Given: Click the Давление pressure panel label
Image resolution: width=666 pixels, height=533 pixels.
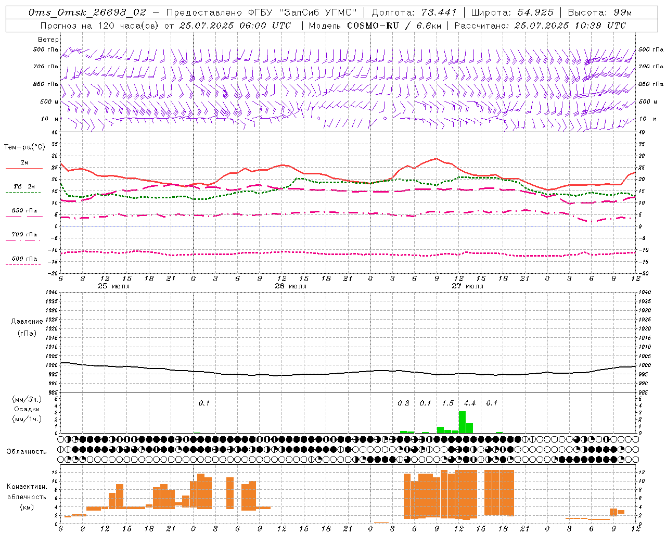Looking at the screenshot, I should coord(27,322).
